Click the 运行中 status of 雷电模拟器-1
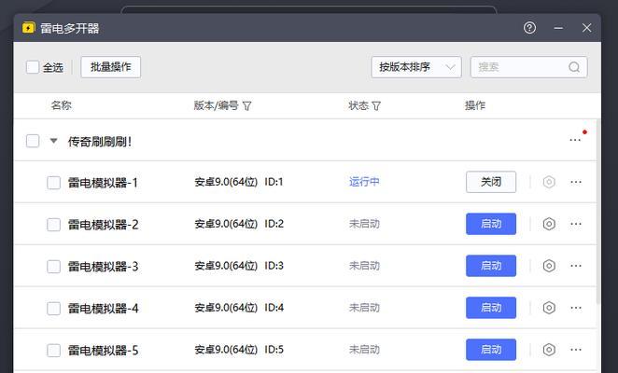Image resolution: width=618 pixels, height=373 pixels. [x=364, y=182]
